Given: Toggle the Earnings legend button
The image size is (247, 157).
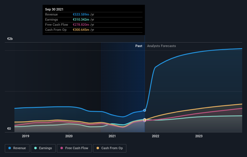Looking at the screenshot, I should [x=43, y=148].
